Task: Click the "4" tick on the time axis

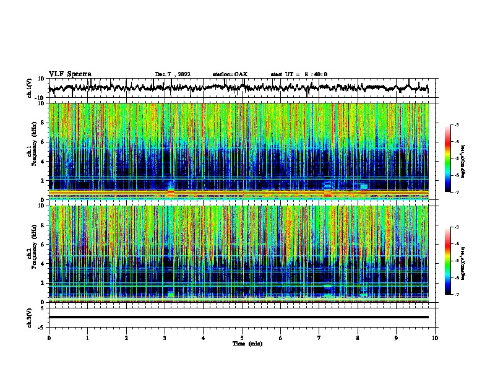Action: tap(204, 338)
